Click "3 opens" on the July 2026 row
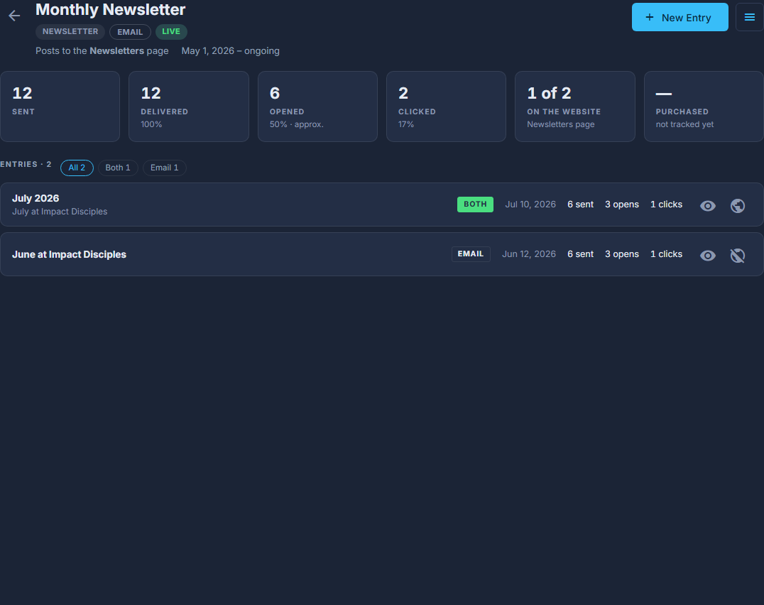764x605 pixels. click(x=622, y=205)
